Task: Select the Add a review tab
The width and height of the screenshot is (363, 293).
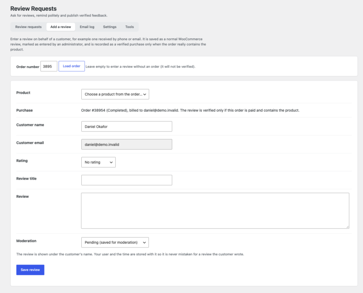Action: click(x=60, y=27)
